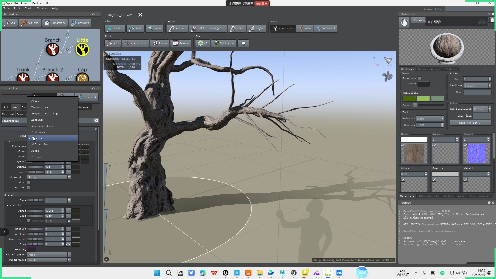Toggle the Normal map checkbox
Image resolution: width=496 pixels, height=279 pixels.
[465, 145]
